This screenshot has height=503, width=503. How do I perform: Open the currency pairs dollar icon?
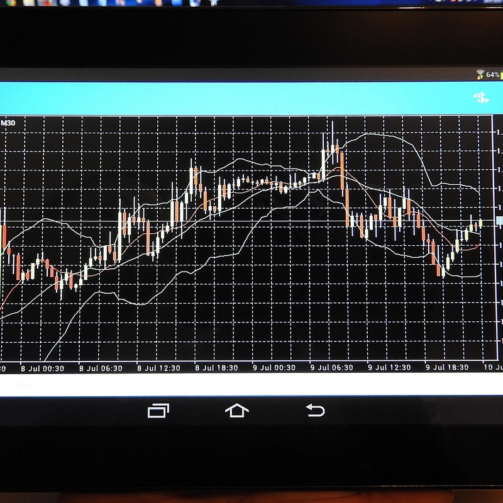pyautogui.click(x=479, y=97)
